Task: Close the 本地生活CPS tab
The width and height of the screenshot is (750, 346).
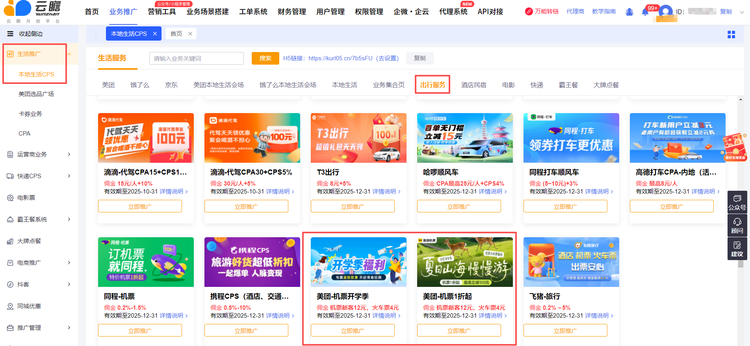Action: (x=155, y=34)
